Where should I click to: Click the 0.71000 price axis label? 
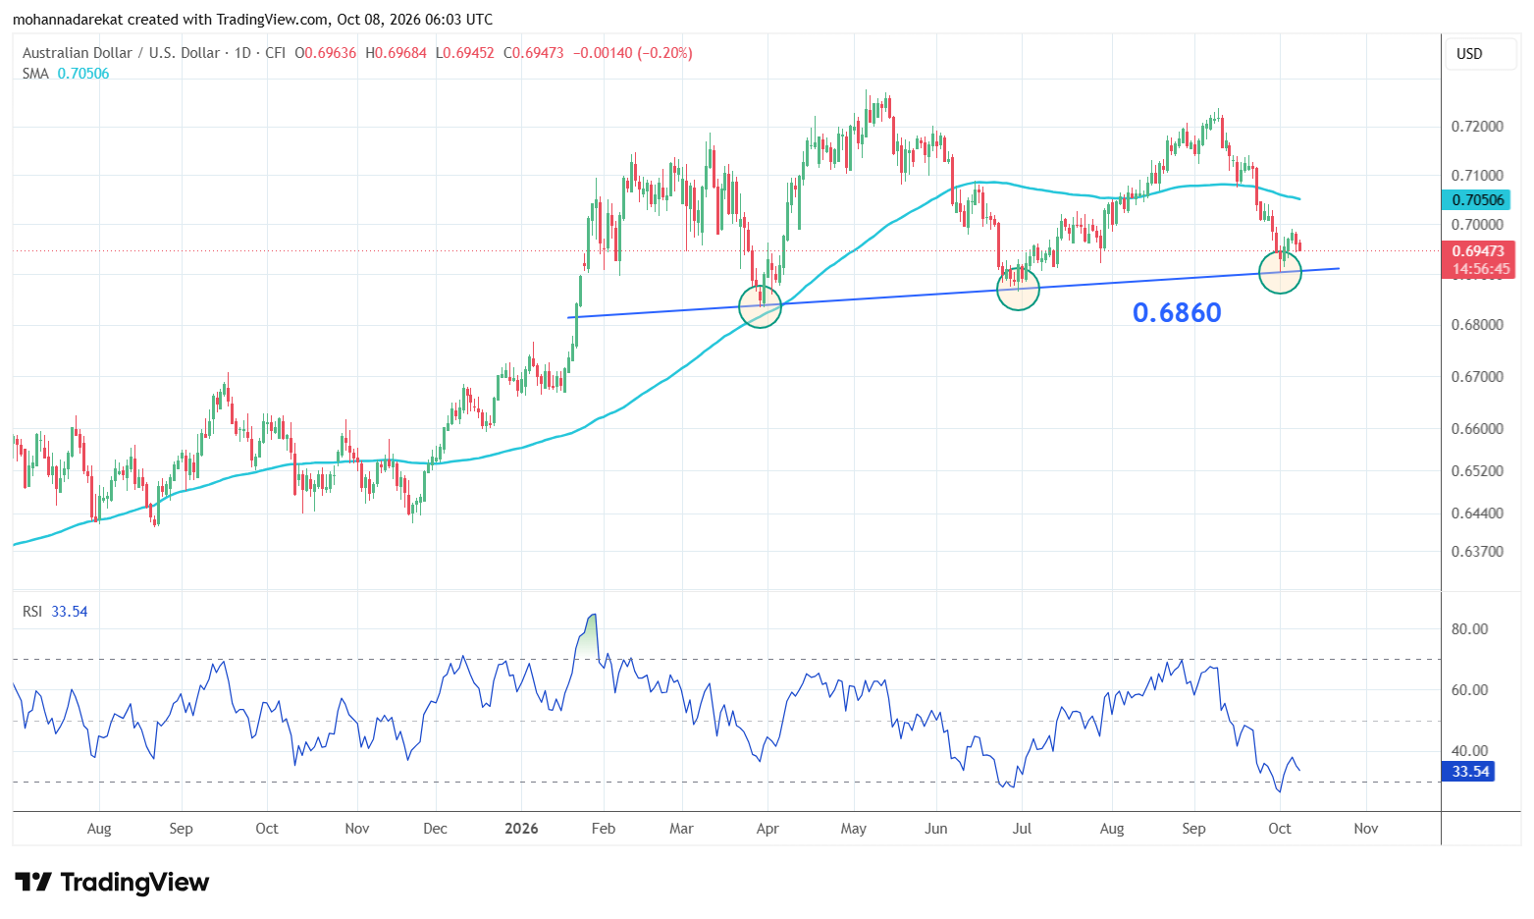(x=1477, y=176)
